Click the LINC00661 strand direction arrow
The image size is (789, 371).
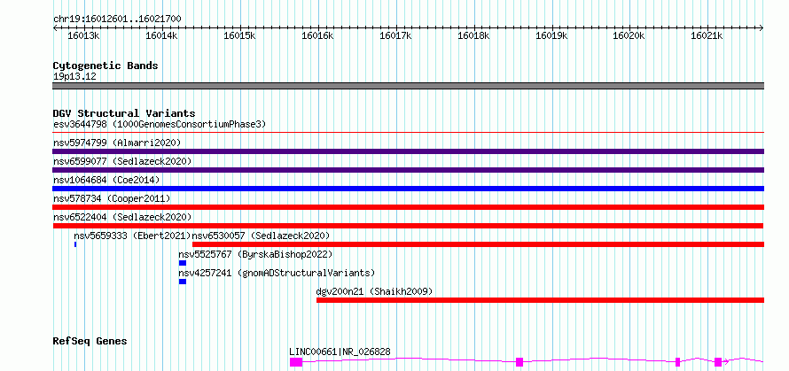(726, 360)
